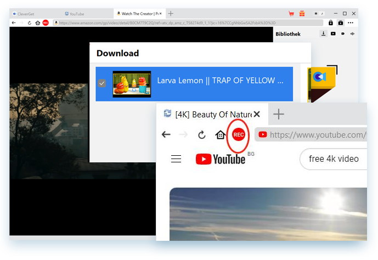The width and height of the screenshot is (378, 260).
Task: Open the three-dot more options menu
Action: [x=351, y=22]
